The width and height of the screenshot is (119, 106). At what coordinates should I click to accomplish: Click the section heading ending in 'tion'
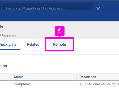click(3, 66)
